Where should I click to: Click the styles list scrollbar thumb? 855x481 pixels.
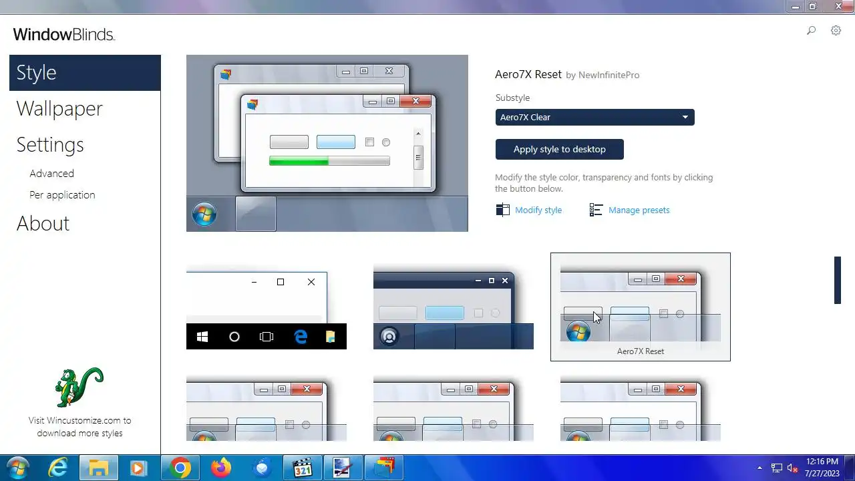pos(838,280)
